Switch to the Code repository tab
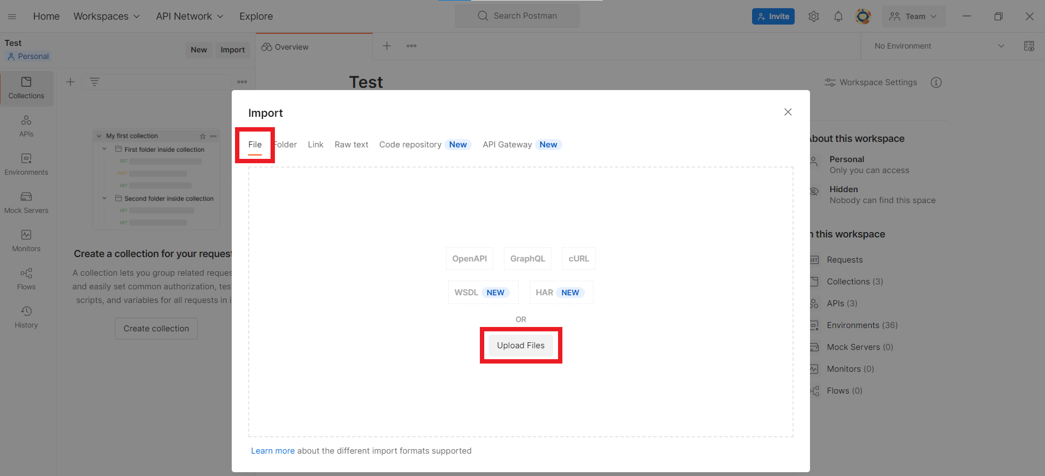 tap(425, 145)
